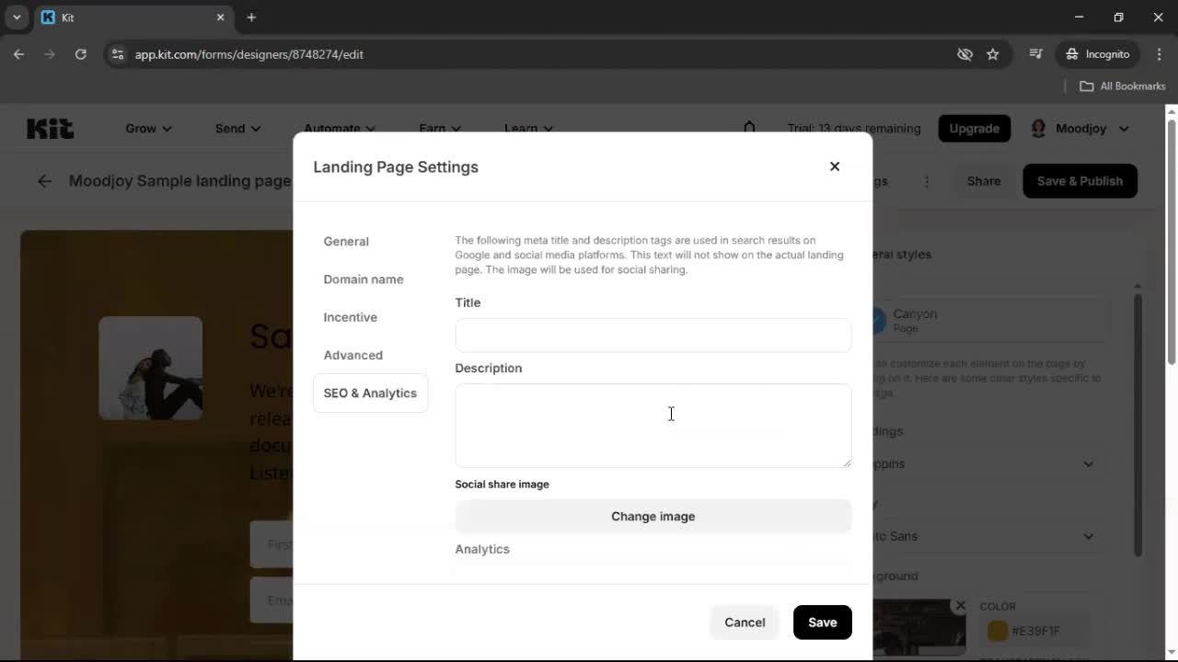Click the #E39F1F color swatch
This screenshot has width=1178, height=662.
tap(997, 631)
